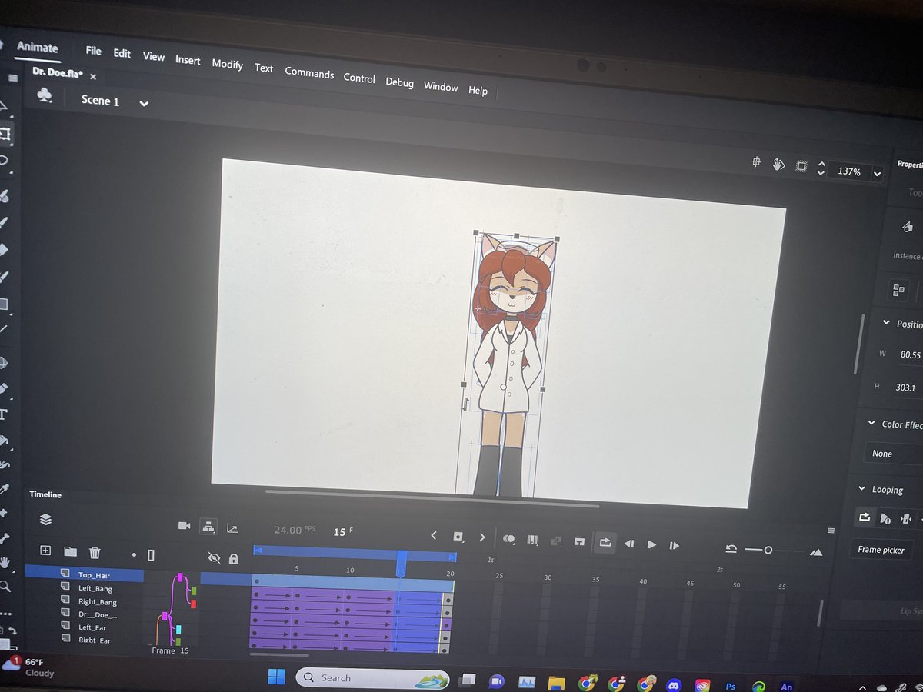The height and width of the screenshot is (692, 923).
Task: Reset timeline zoom to default
Action: point(731,548)
